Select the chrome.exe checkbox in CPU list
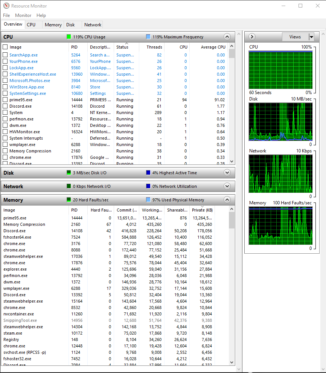The width and height of the screenshot is (326, 373). [x=5, y=157]
